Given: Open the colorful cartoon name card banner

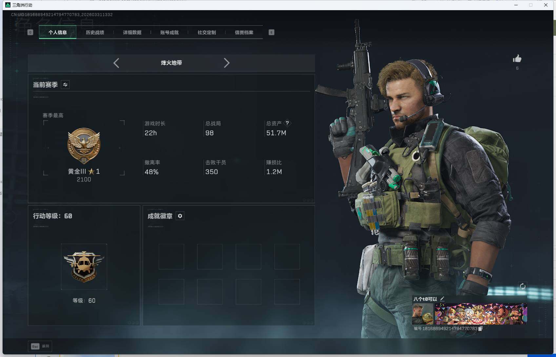Looking at the screenshot, I should tap(481, 314).
